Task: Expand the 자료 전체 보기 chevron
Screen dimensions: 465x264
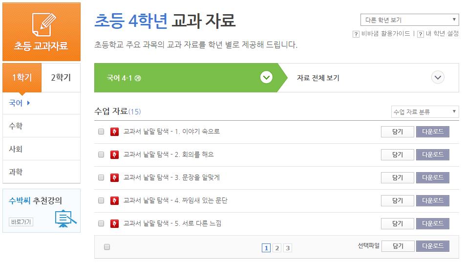Action: (x=438, y=78)
